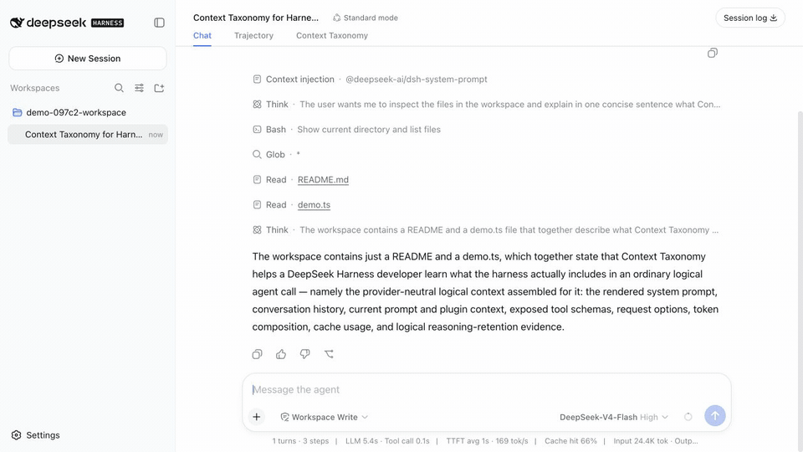Collapse the sidebar panel icon
The height and width of the screenshot is (452, 803).
click(x=159, y=23)
